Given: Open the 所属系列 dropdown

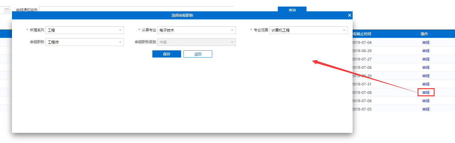Looking at the screenshot, I should pos(84,30).
